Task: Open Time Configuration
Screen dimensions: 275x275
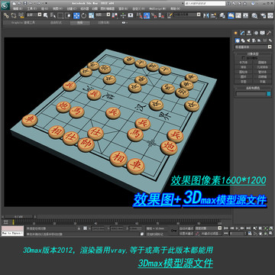Action: pyautogui.click(x=250, y=234)
